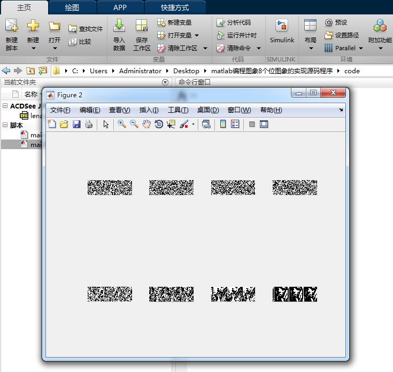Viewport: 393px width, 372px height.
Task: Select the Zoom In tool
Action: [x=122, y=124]
